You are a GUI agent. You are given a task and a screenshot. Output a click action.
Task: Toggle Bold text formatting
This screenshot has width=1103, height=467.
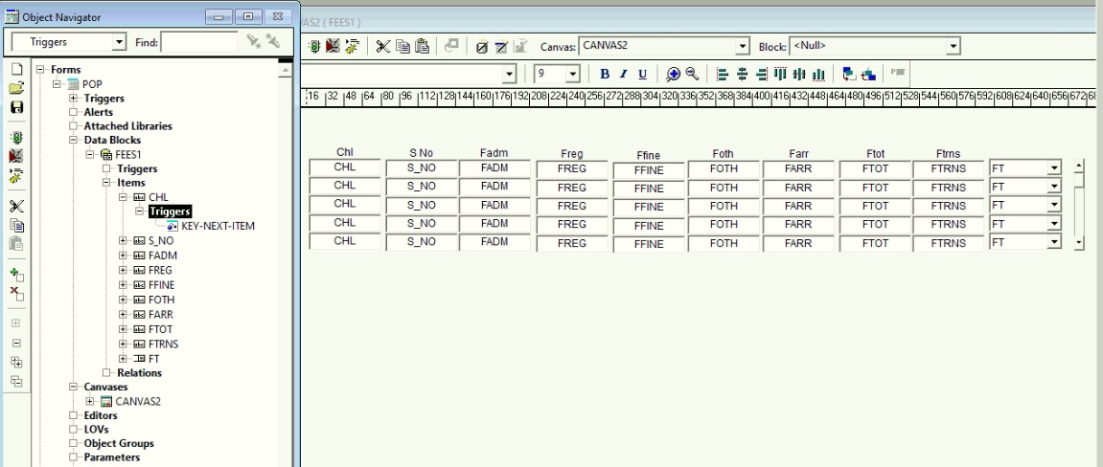click(605, 74)
